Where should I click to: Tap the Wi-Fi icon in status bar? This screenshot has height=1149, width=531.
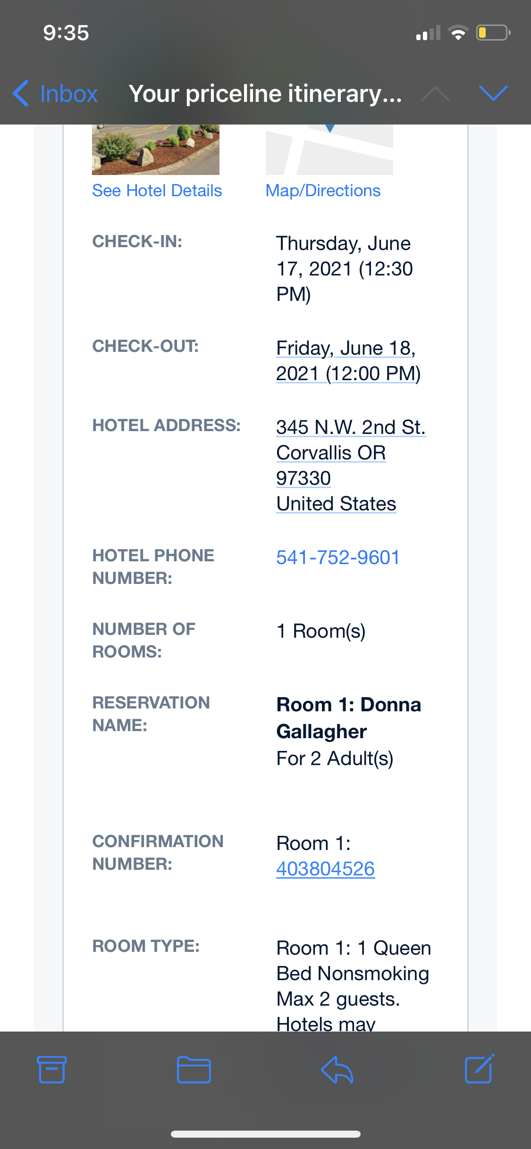tap(458, 33)
